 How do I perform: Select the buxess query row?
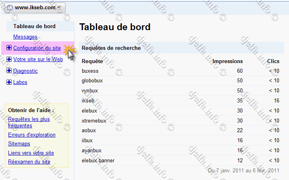pyautogui.click(x=181, y=71)
